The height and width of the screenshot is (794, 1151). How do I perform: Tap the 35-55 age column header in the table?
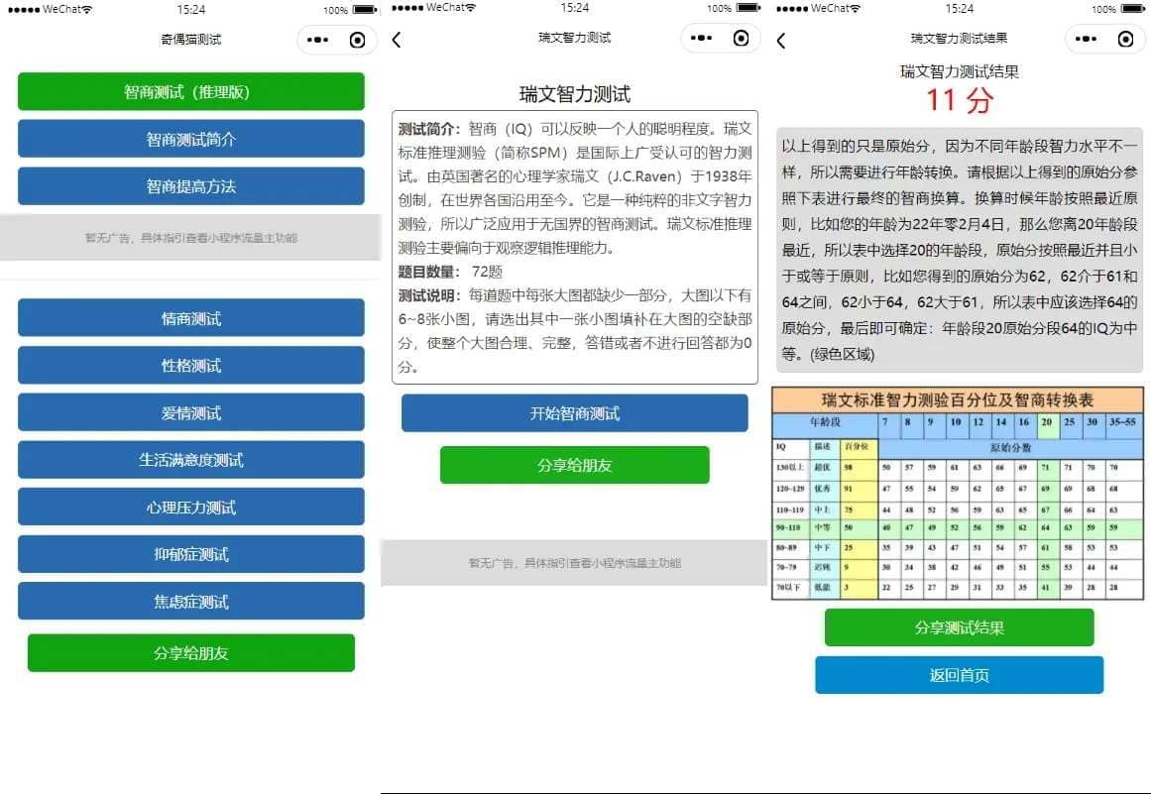(x=1122, y=422)
